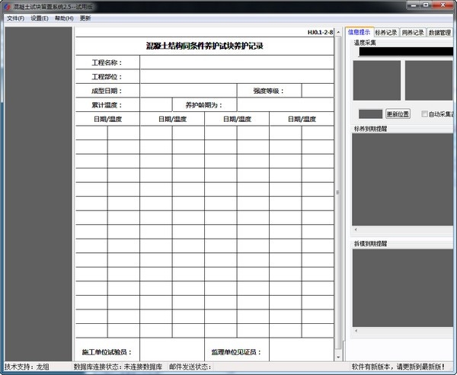
Task: Switch to the 标养记录 tab
Action: [x=386, y=33]
